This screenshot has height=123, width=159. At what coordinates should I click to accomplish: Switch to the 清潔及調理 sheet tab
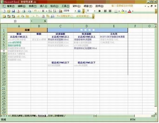pos(17,116)
